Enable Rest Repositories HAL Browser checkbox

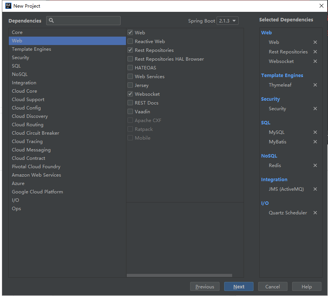click(130, 59)
